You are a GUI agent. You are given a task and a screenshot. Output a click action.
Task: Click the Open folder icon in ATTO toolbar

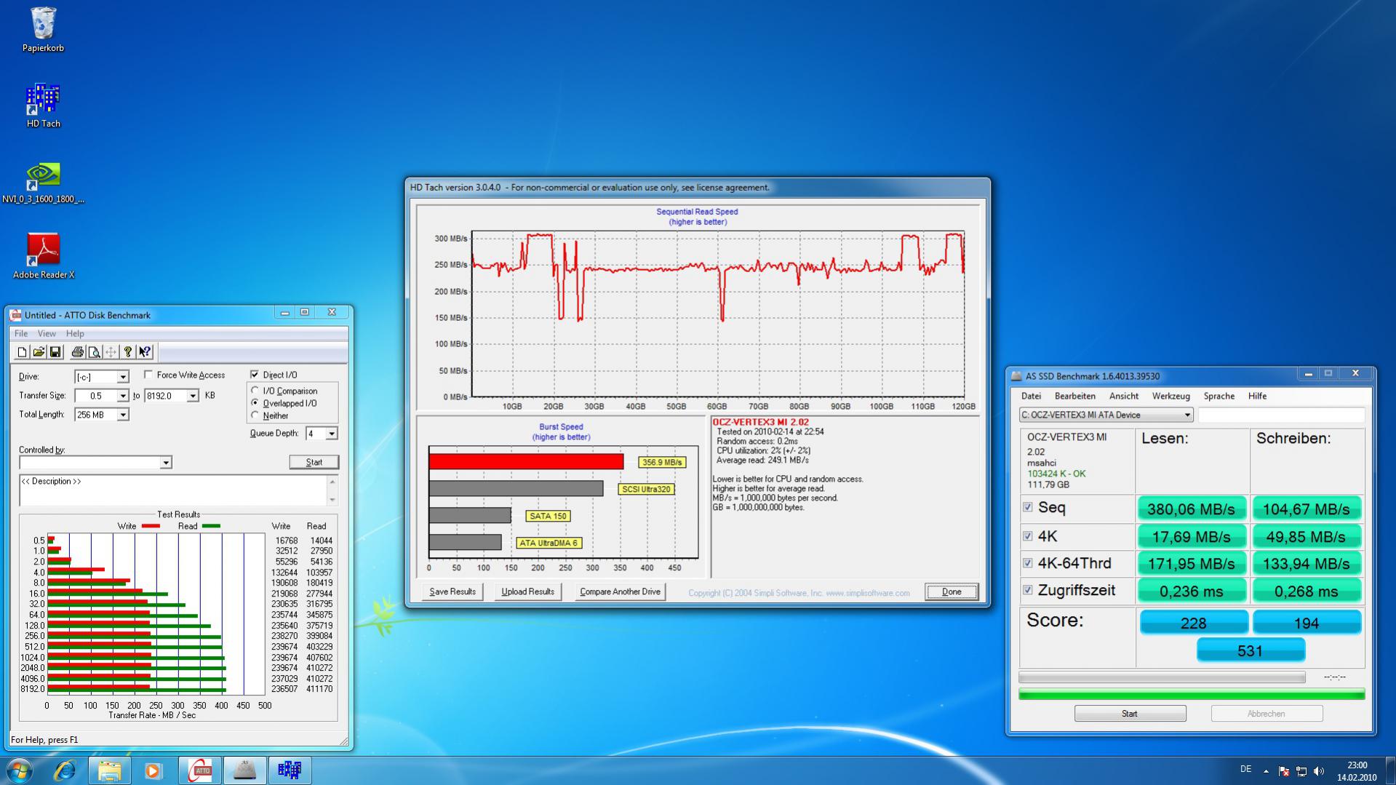coord(39,352)
